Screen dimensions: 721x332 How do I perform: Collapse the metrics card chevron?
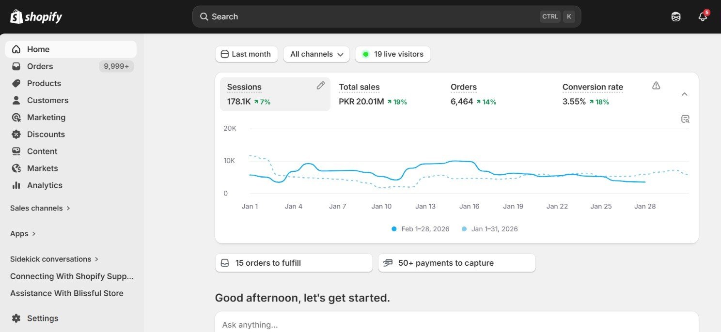685,94
